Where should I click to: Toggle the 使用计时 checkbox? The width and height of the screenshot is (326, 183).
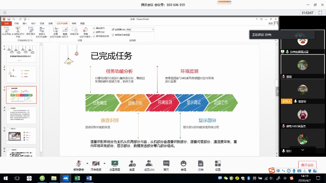(x=94, y=32)
